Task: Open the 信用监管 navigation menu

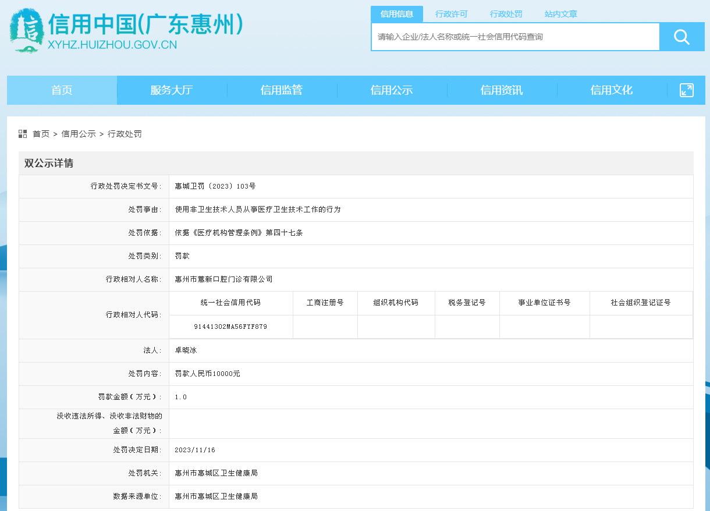Action: 282,90
